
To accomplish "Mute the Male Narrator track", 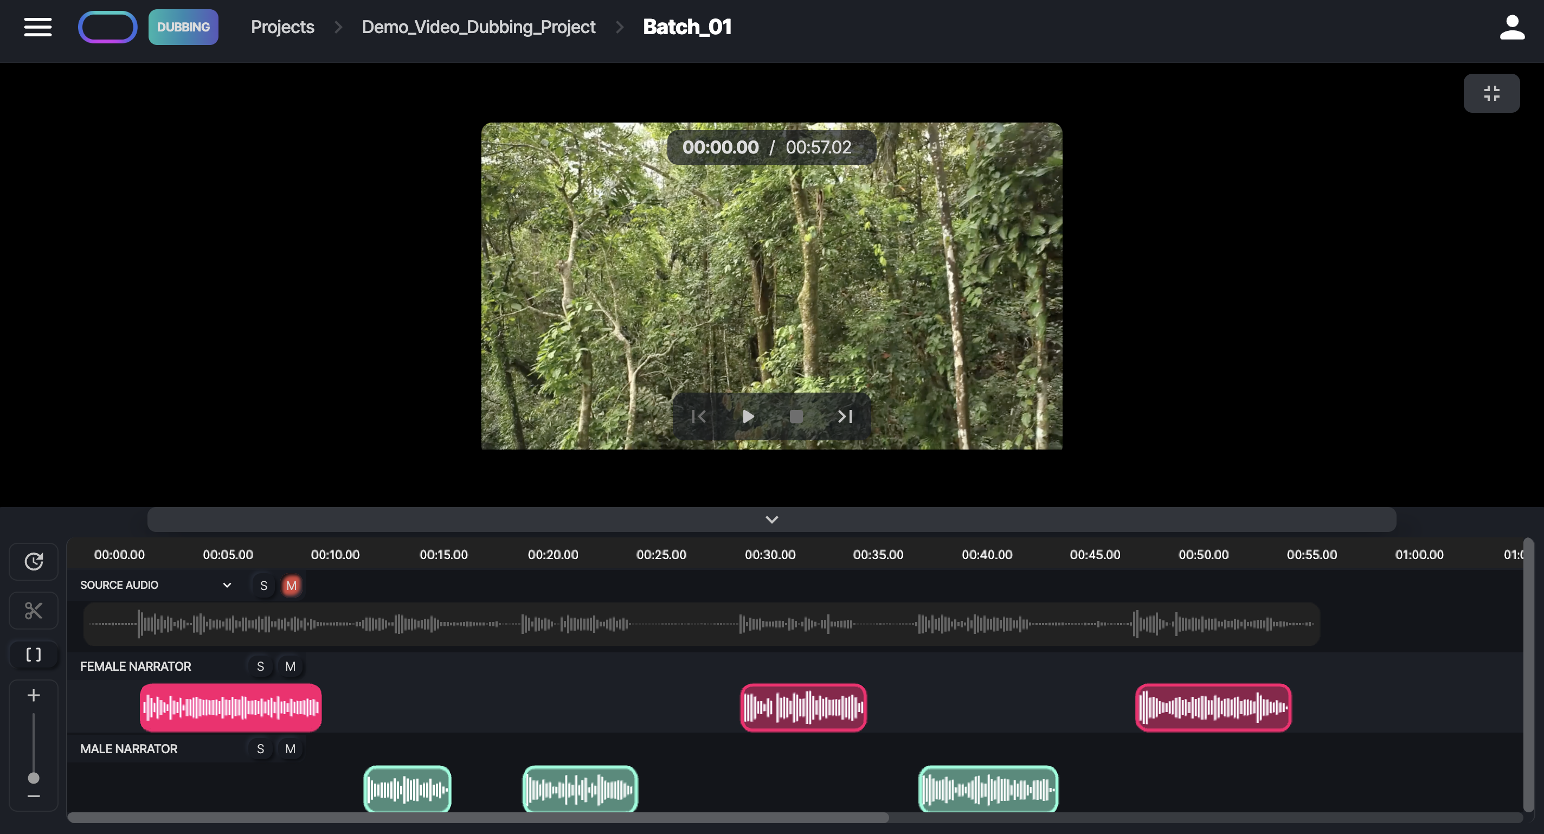I will [291, 749].
